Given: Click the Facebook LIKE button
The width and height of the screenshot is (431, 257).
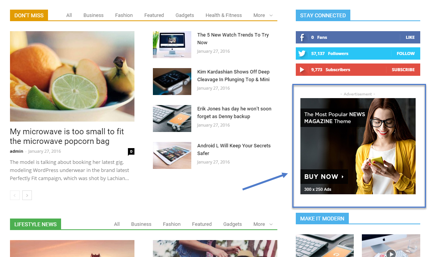Looking at the screenshot, I should click(x=410, y=37).
